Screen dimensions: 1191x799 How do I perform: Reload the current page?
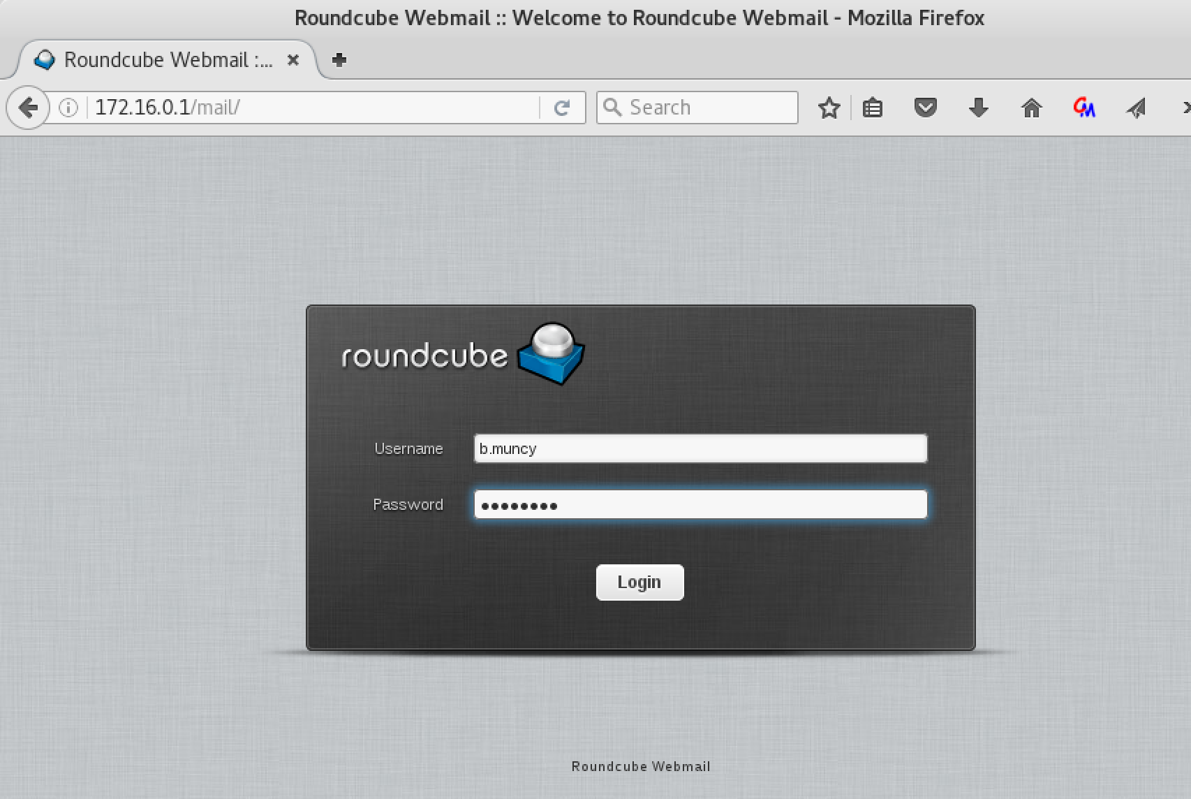pyautogui.click(x=562, y=108)
